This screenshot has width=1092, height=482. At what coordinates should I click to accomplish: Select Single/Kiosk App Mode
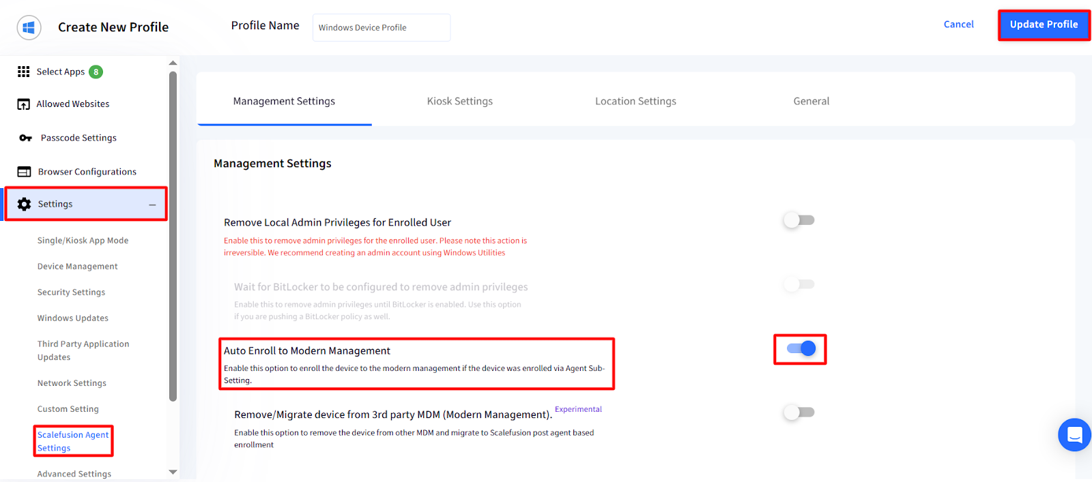pyautogui.click(x=83, y=241)
